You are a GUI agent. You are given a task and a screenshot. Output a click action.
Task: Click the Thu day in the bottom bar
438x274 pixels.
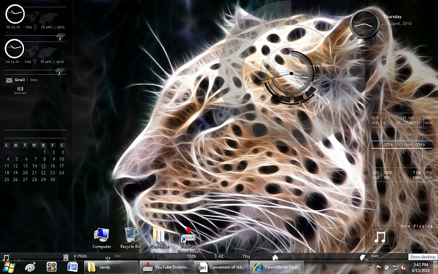click(246, 256)
